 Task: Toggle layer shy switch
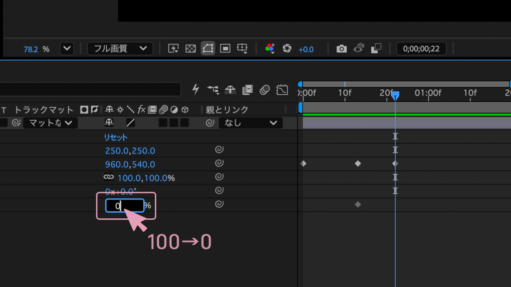109,123
